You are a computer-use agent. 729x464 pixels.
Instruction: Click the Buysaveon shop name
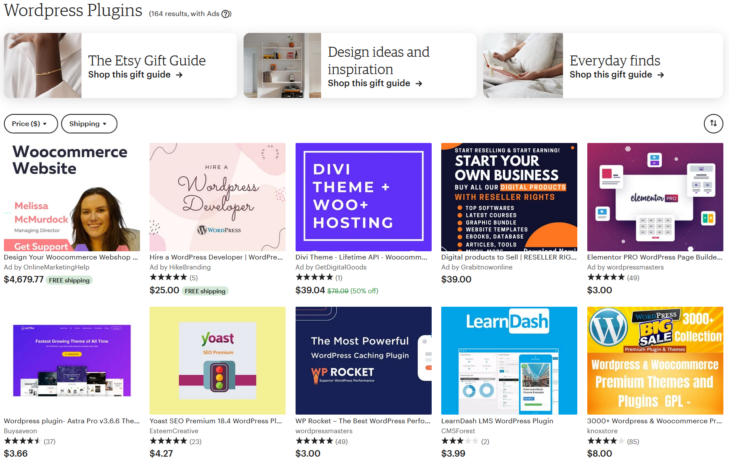(20, 431)
